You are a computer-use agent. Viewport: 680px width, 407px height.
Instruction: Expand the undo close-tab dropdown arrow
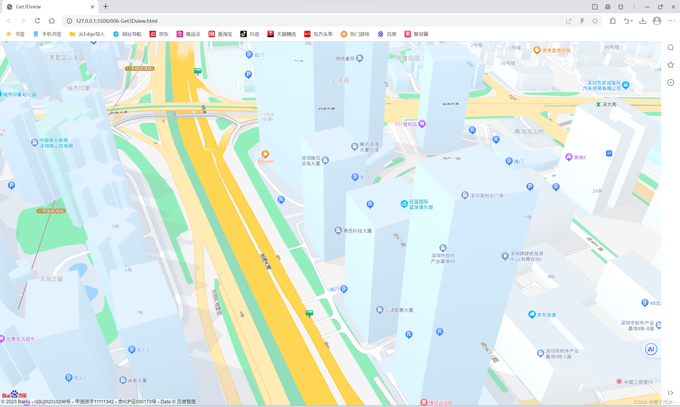pos(632,21)
